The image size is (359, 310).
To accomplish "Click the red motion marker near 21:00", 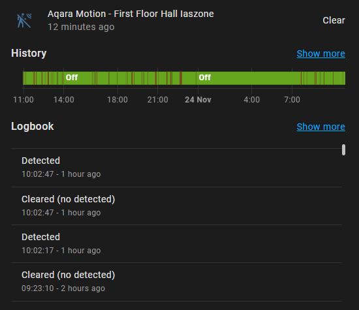I will pos(156,78).
